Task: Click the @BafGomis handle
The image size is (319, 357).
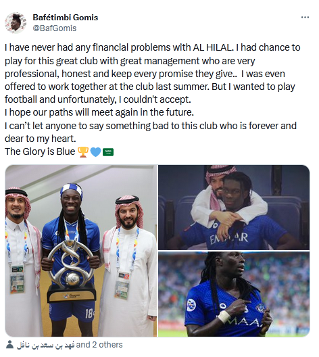Action: (x=55, y=28)
